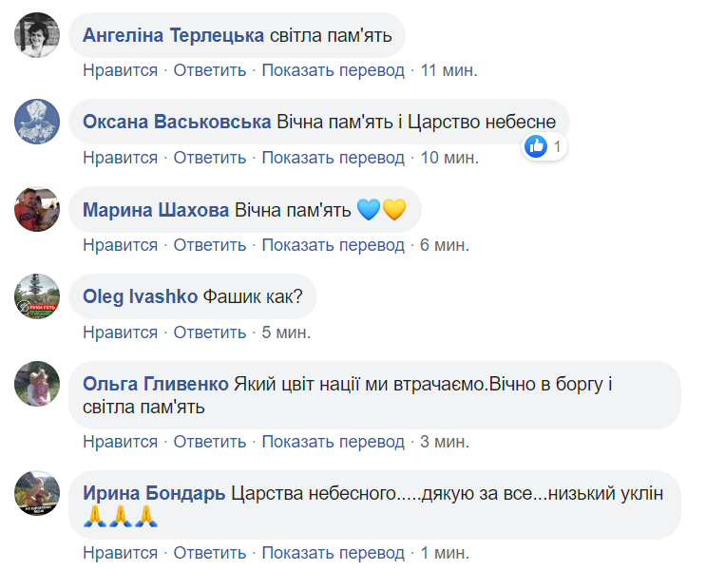725x570 pixels.
Task: Click the 5 мин. timestamp on Oleg's comment
Action: [x=286, y=332]
